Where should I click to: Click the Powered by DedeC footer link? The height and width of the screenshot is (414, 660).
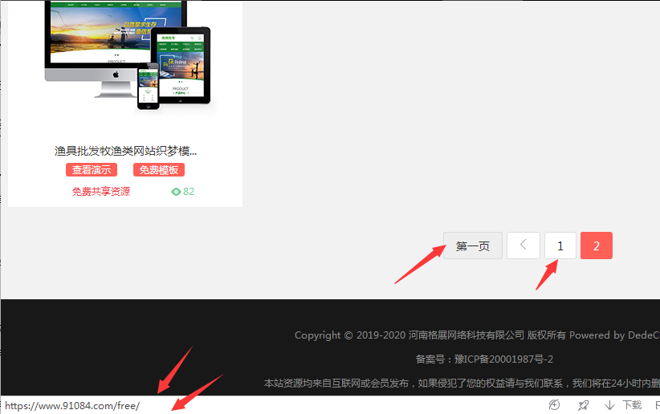(614, 335)
